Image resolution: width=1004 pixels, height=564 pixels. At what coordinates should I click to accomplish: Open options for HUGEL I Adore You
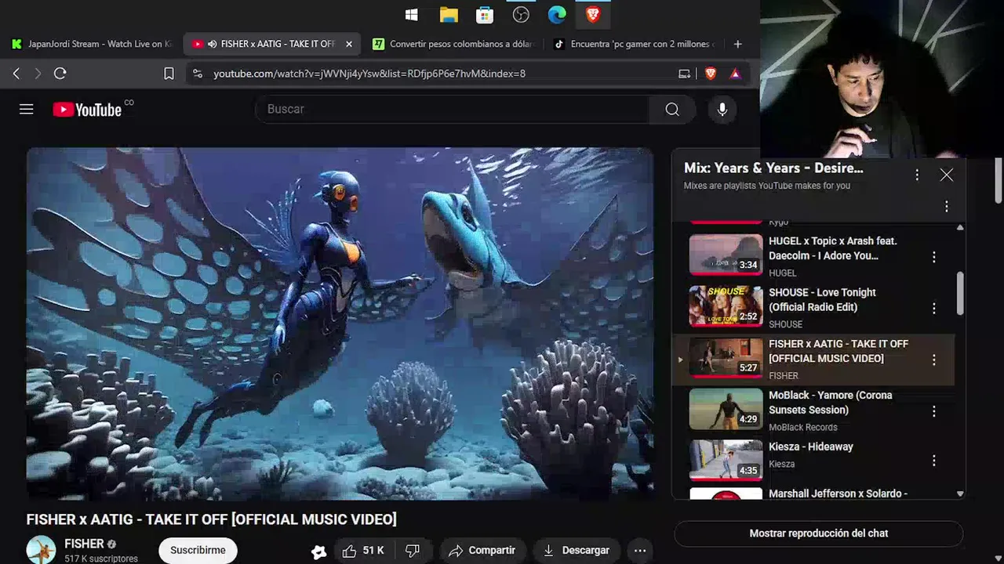click(x=933, y=257)
